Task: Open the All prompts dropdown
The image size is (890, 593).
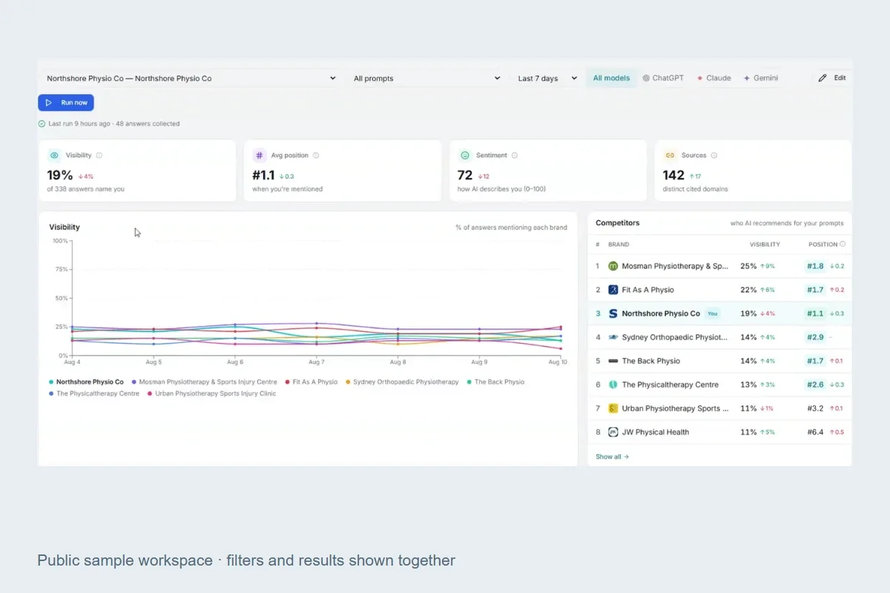Action: (426, 79)
